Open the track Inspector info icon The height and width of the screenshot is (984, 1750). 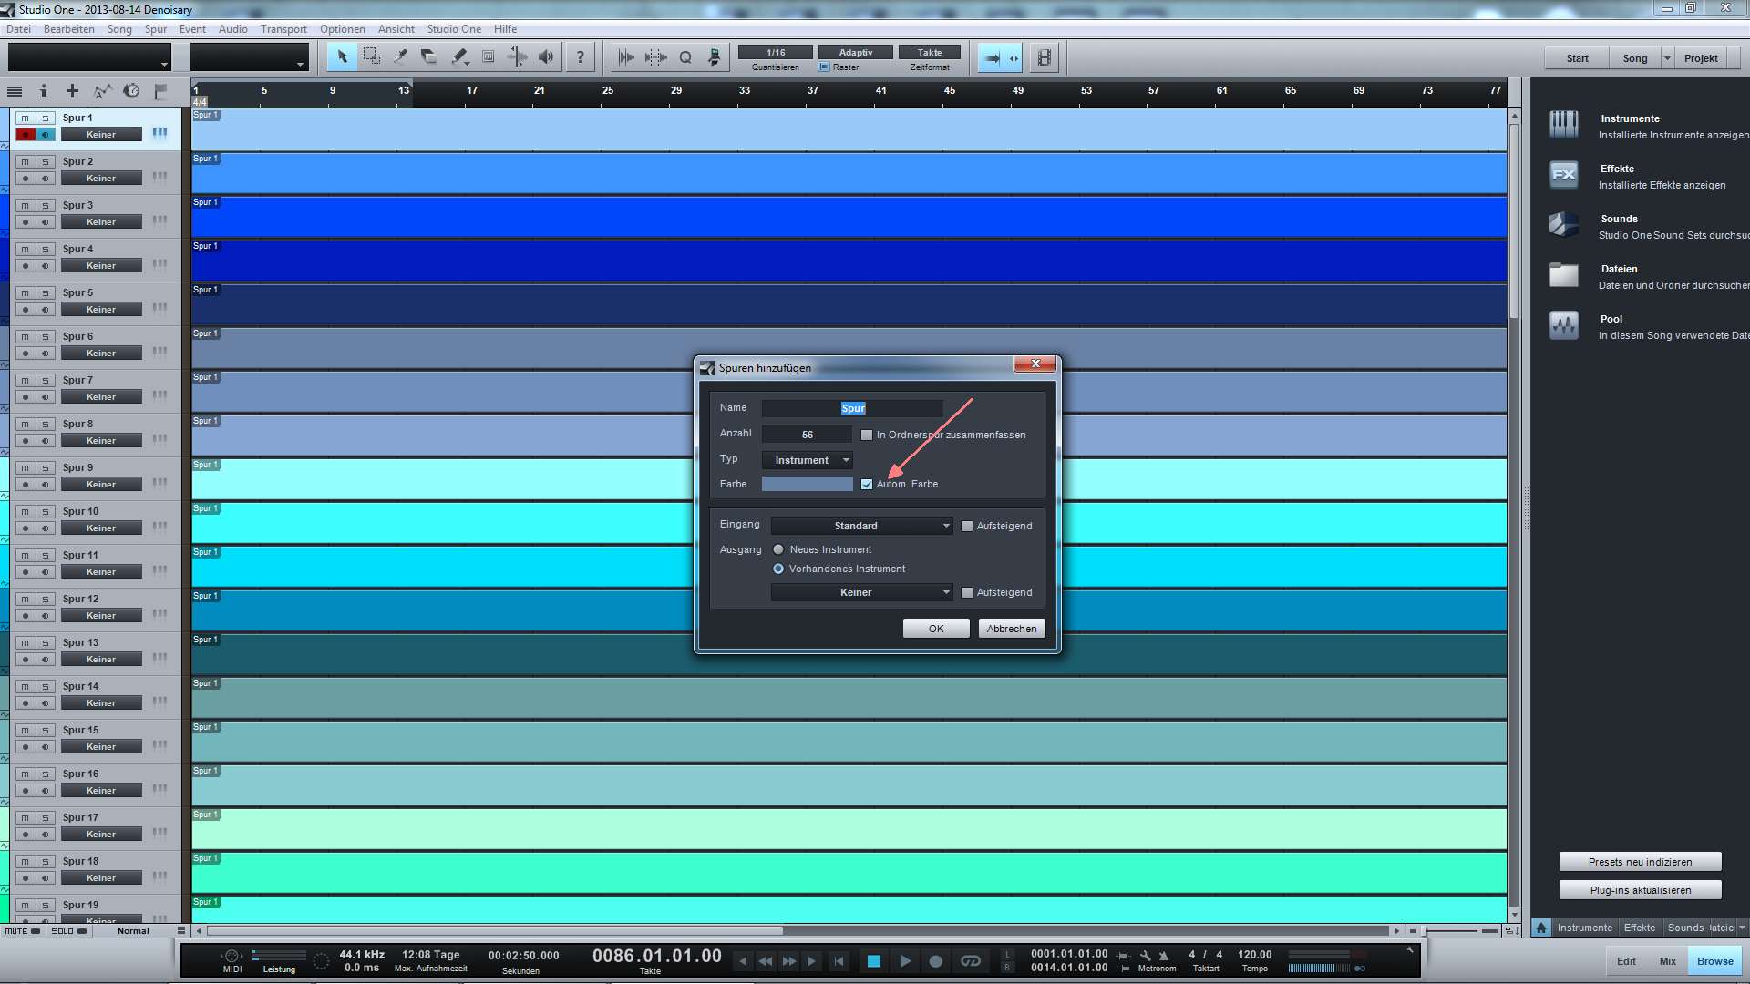(x=44, y=91)
